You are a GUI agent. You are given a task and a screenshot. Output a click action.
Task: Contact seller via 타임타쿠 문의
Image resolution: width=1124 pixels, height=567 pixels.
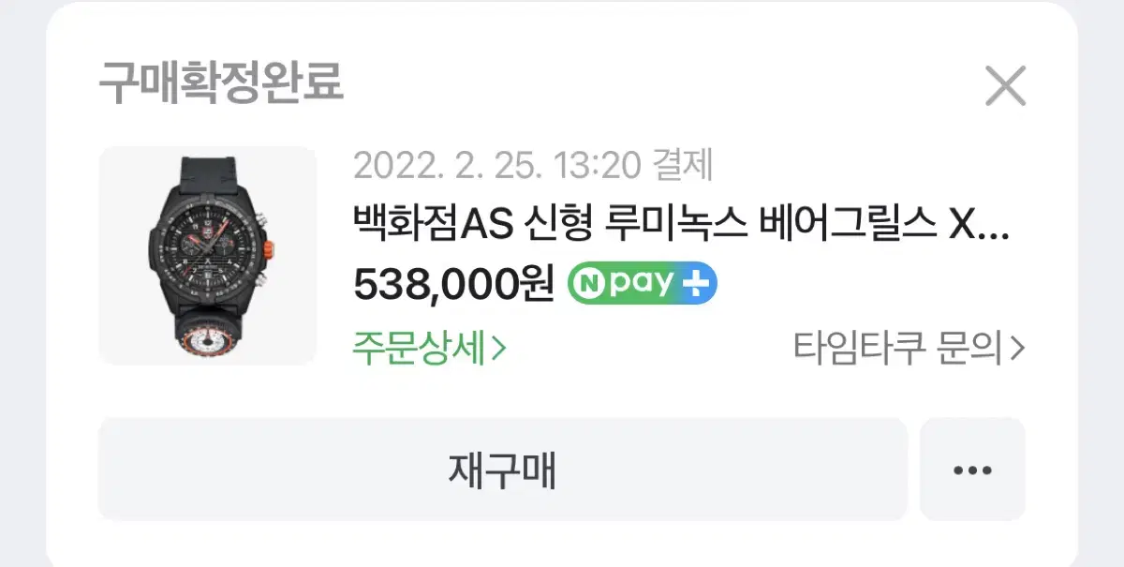point(909,349)
